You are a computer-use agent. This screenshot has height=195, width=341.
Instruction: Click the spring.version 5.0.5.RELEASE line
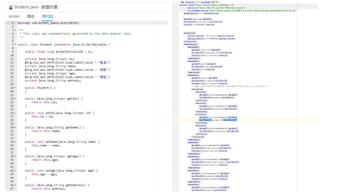[211, 39]
